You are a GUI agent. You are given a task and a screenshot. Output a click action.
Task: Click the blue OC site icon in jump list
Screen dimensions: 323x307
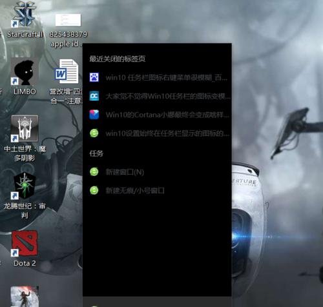tap(94, 96)
